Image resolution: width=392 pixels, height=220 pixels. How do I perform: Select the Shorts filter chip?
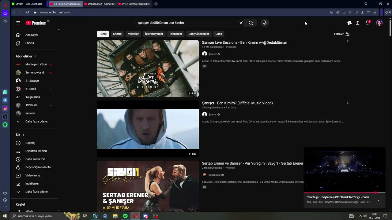(x=117, y=34)
